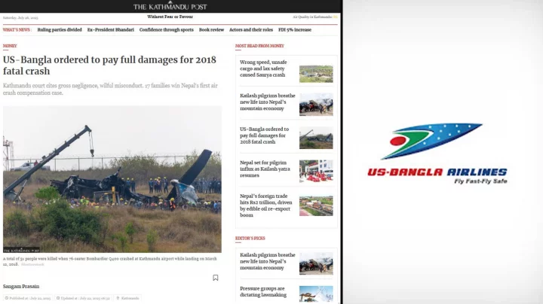Screen dimensions: 543x304
Task: Open 'Pressure groups are dictating lawmaking' article
Action: coord(264,292)
